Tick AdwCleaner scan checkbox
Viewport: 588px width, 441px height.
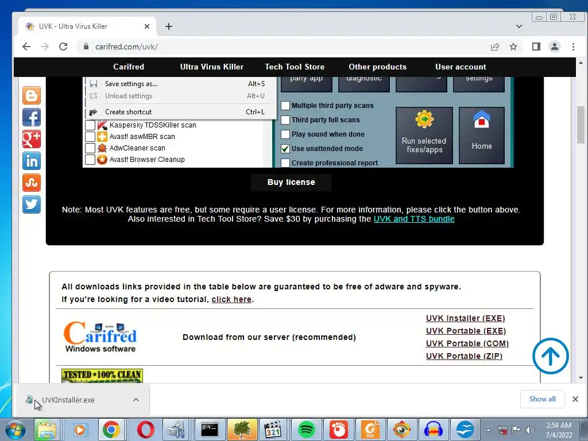(x=90, y=148)
